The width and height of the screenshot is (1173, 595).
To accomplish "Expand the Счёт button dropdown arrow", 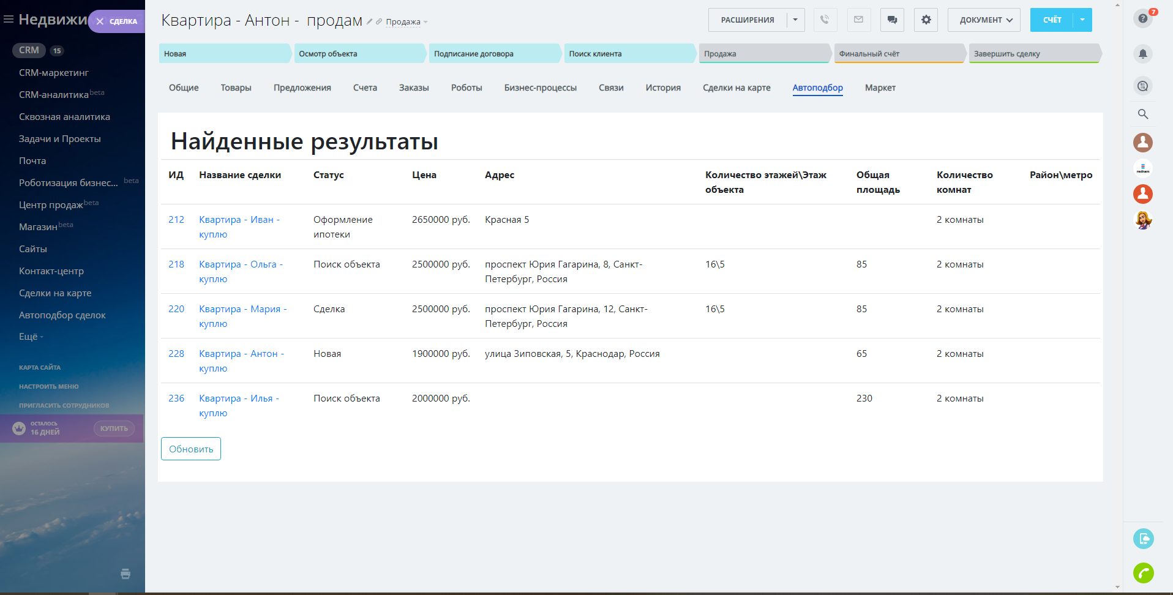I will pyautogui.click(x=1082, y=20).
